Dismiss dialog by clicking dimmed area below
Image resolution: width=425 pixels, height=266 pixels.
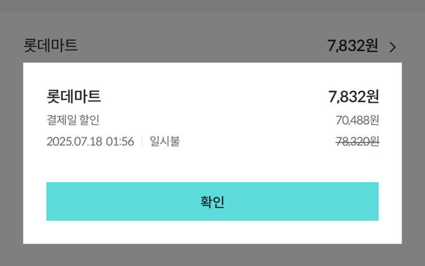click(212, 255)
